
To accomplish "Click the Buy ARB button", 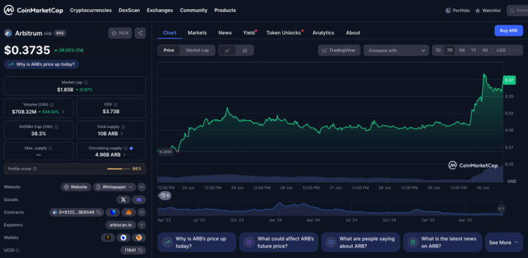I will (x=508, y=31).
